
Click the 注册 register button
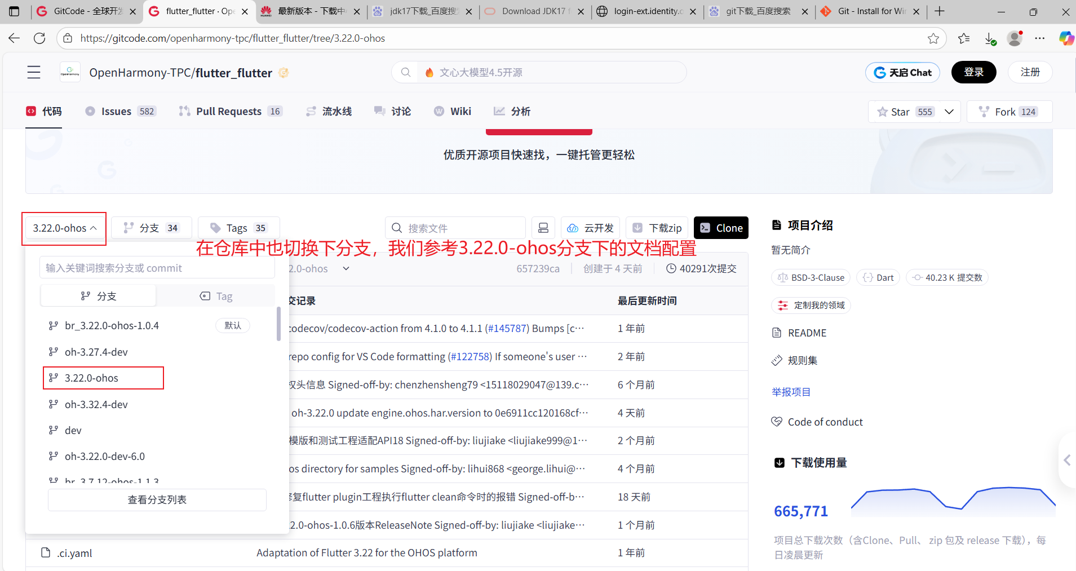(1030, 72)
